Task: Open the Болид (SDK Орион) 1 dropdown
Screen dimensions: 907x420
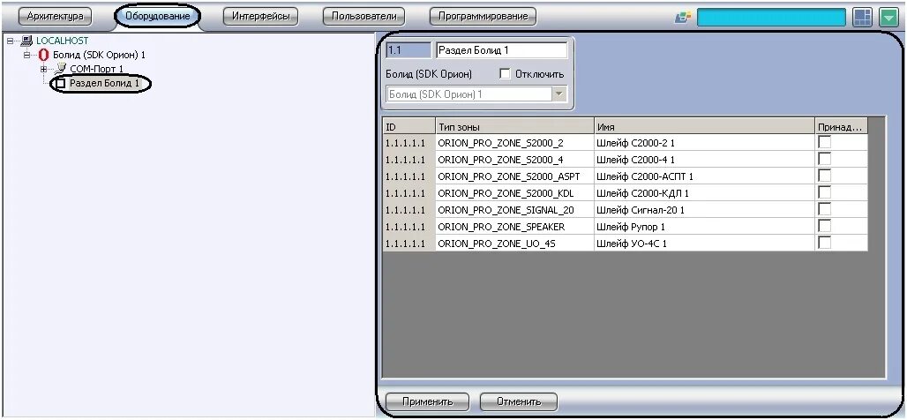Action: (558, 94)
